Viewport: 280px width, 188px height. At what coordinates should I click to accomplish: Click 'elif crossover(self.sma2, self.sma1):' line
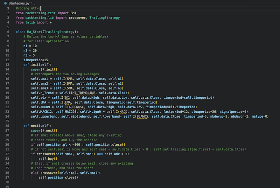pos(66,173)
